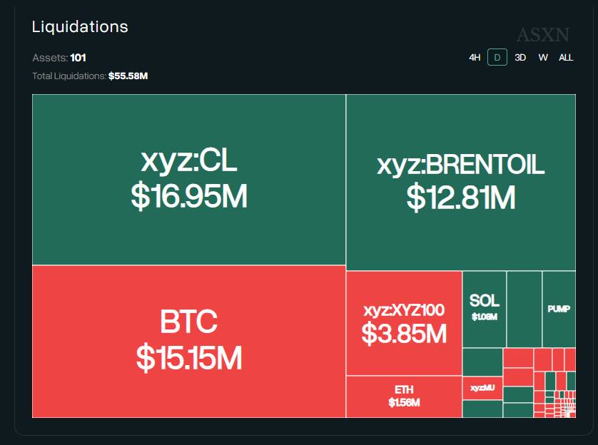598x445 pixels.
Task: Click the xyz:XYZ100 $3.85M tile
Action: pyautogui.click(x=404, y=323)
